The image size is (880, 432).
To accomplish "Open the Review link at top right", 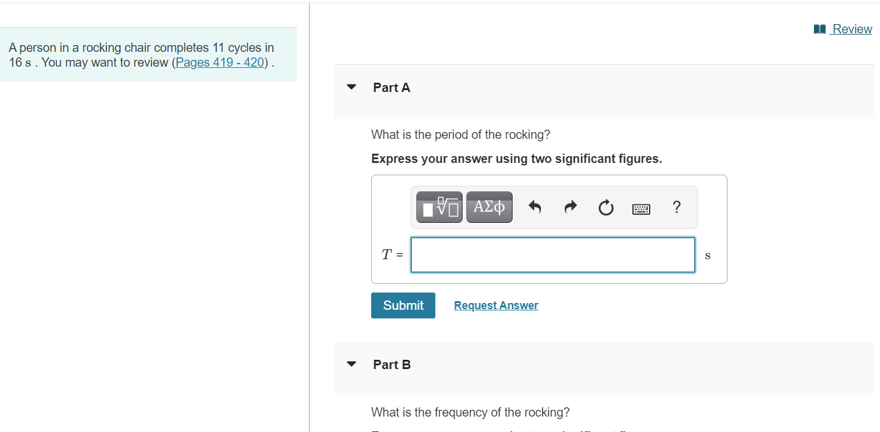I will (x=852, y=29).
